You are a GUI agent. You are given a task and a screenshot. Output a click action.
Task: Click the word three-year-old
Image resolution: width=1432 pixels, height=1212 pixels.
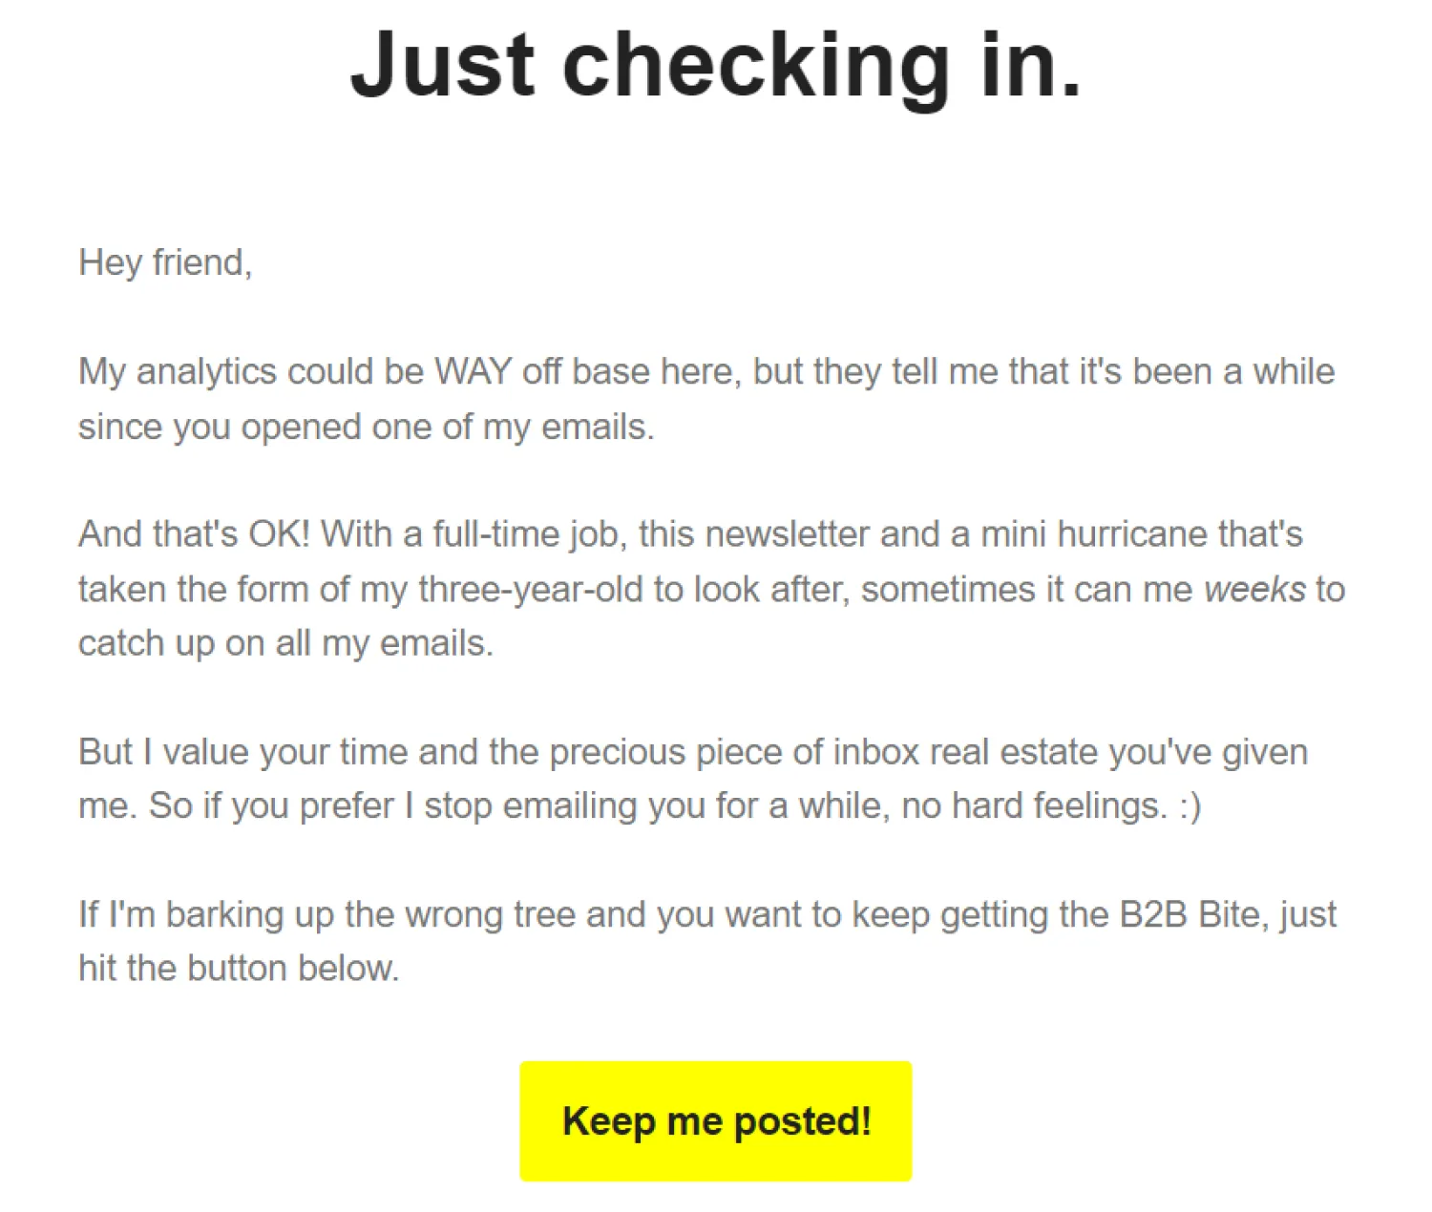click(530, 589)
